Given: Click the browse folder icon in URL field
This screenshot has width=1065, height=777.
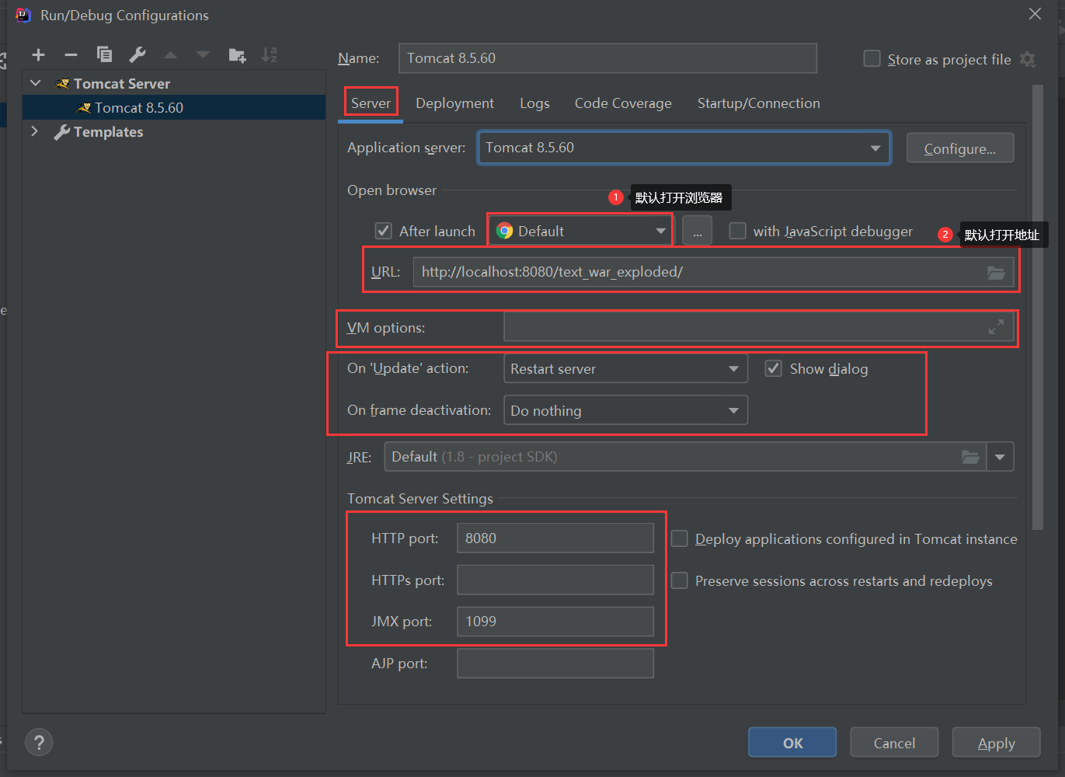Looking at the screenshot, I should pyautogui.click(x=996, y=272).
